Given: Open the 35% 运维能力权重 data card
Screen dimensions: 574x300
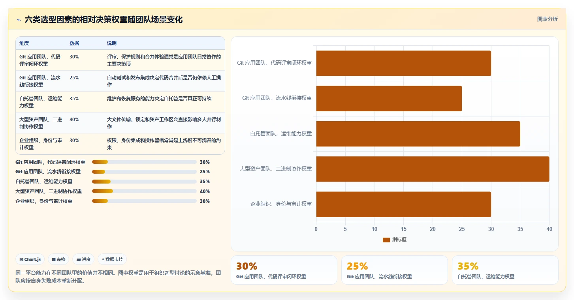Looking at the screenshot, I should (x=505, y=270).
